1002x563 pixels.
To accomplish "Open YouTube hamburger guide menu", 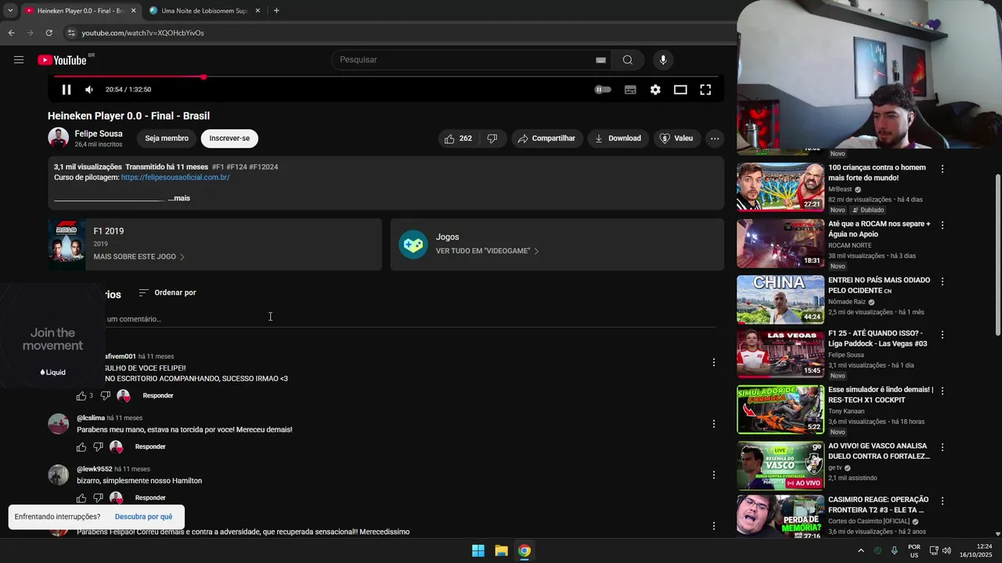I will [19, 60].
